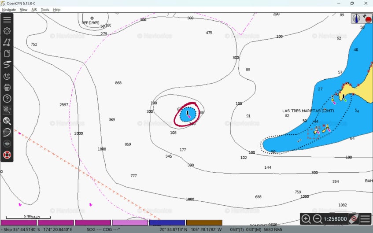
Task: Open the Route & Mark Manager
Action: tap(7, 54)
